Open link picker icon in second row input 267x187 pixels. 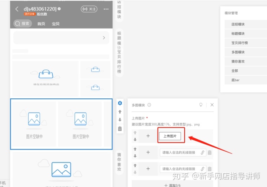(x=202, y=152)
